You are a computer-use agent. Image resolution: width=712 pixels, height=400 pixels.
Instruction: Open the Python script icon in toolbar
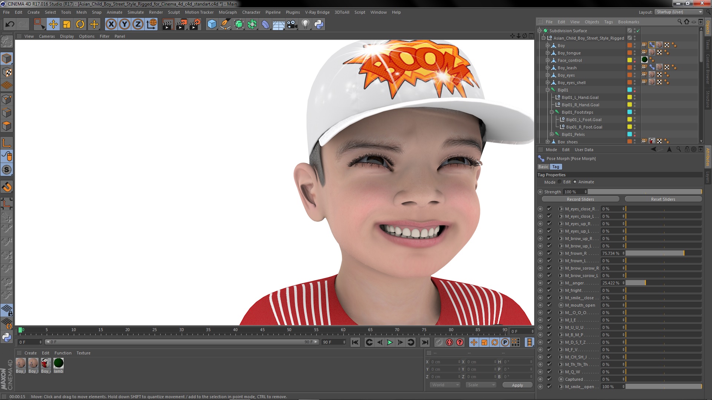tap(319, 24)
